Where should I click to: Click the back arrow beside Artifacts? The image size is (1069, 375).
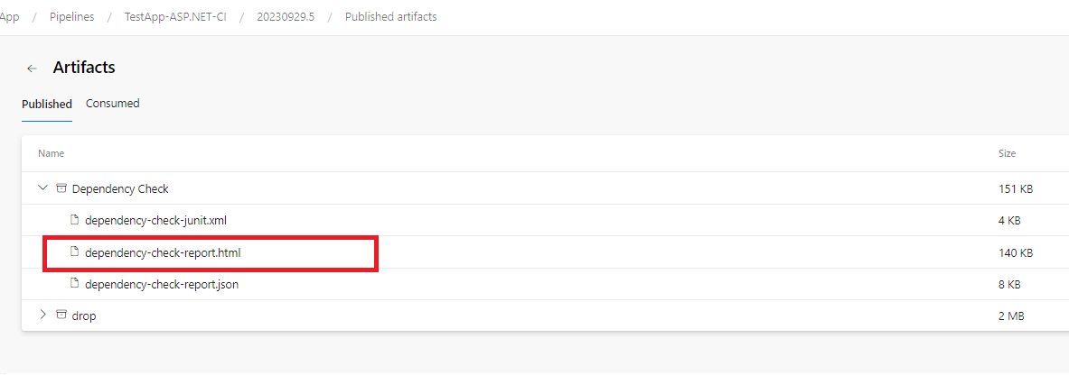(32, 69)
